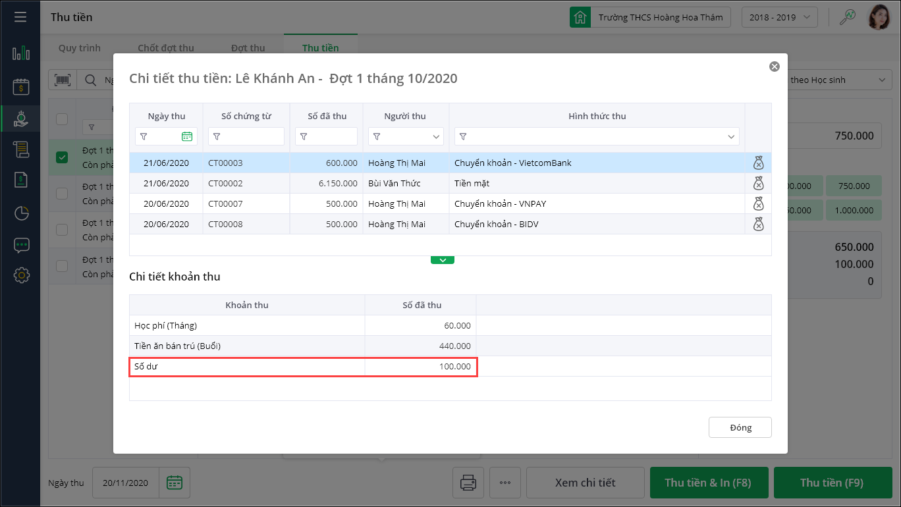
Task: Open the settings gear in left sidebar
Action: click(21, 275)
